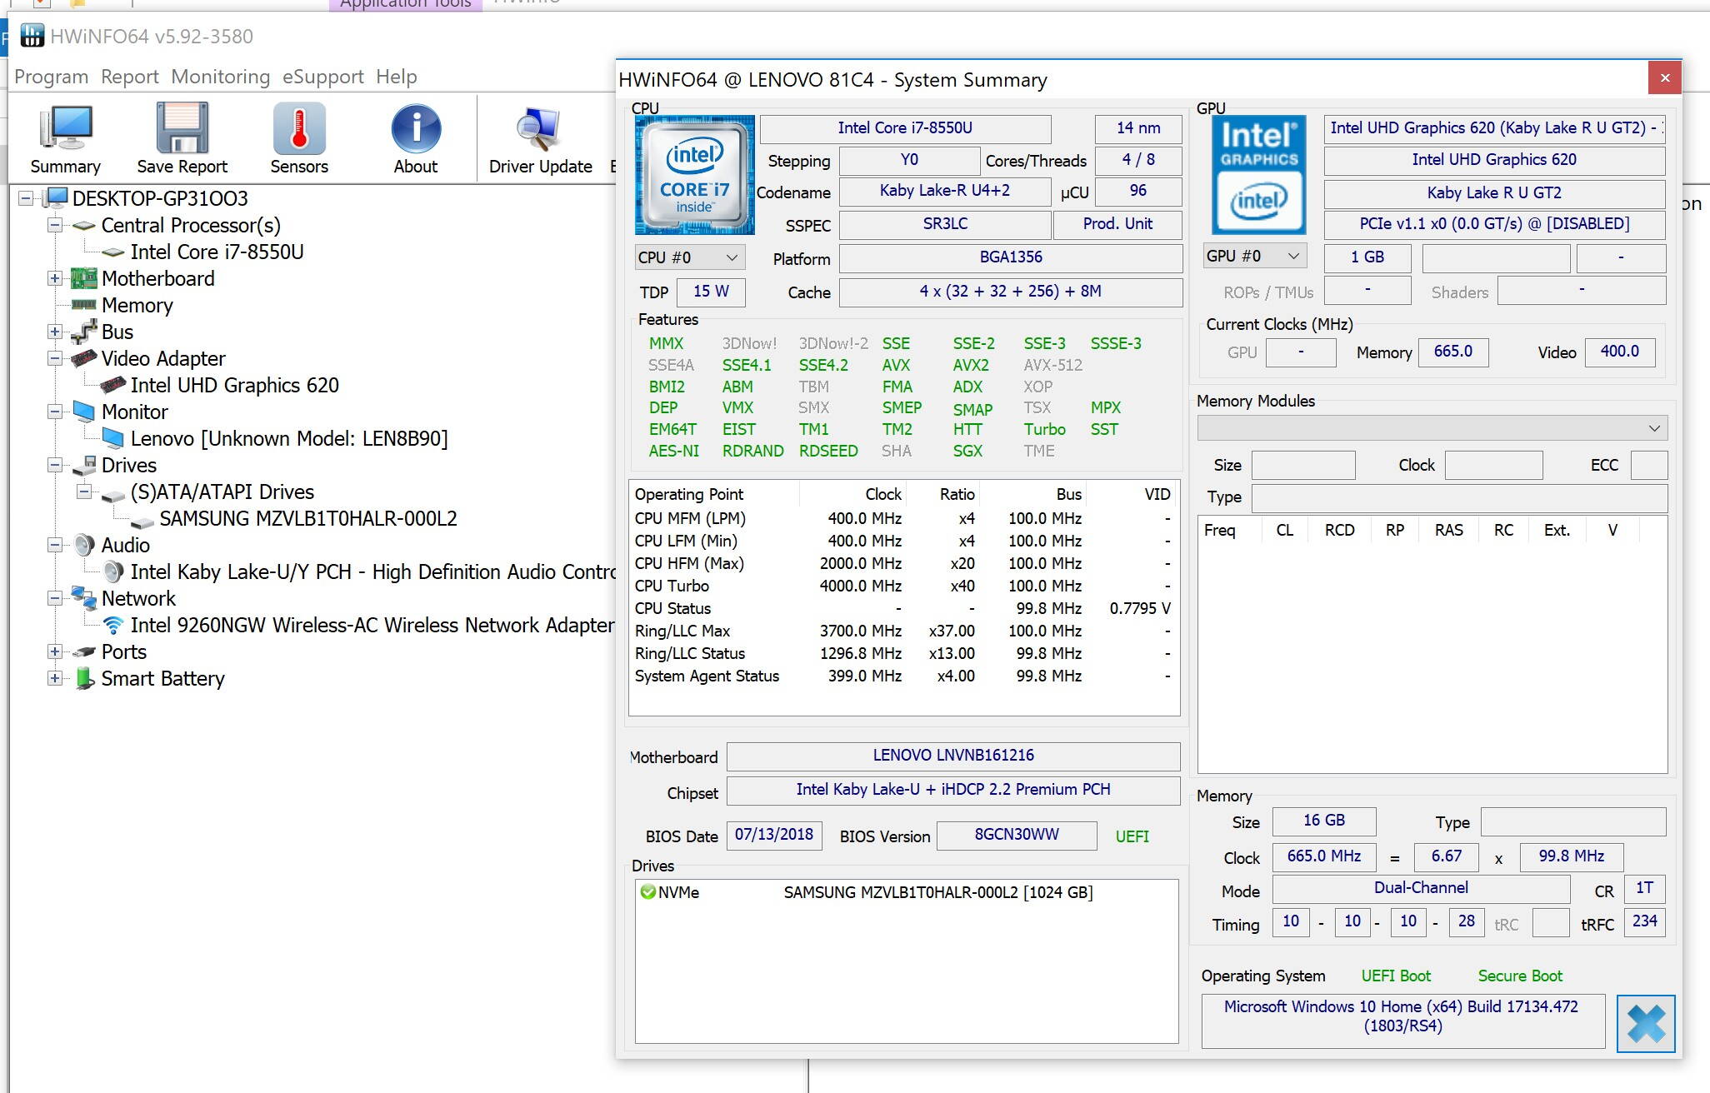
Task: Click the Drives tree icon
Action: tap(83, 465)
